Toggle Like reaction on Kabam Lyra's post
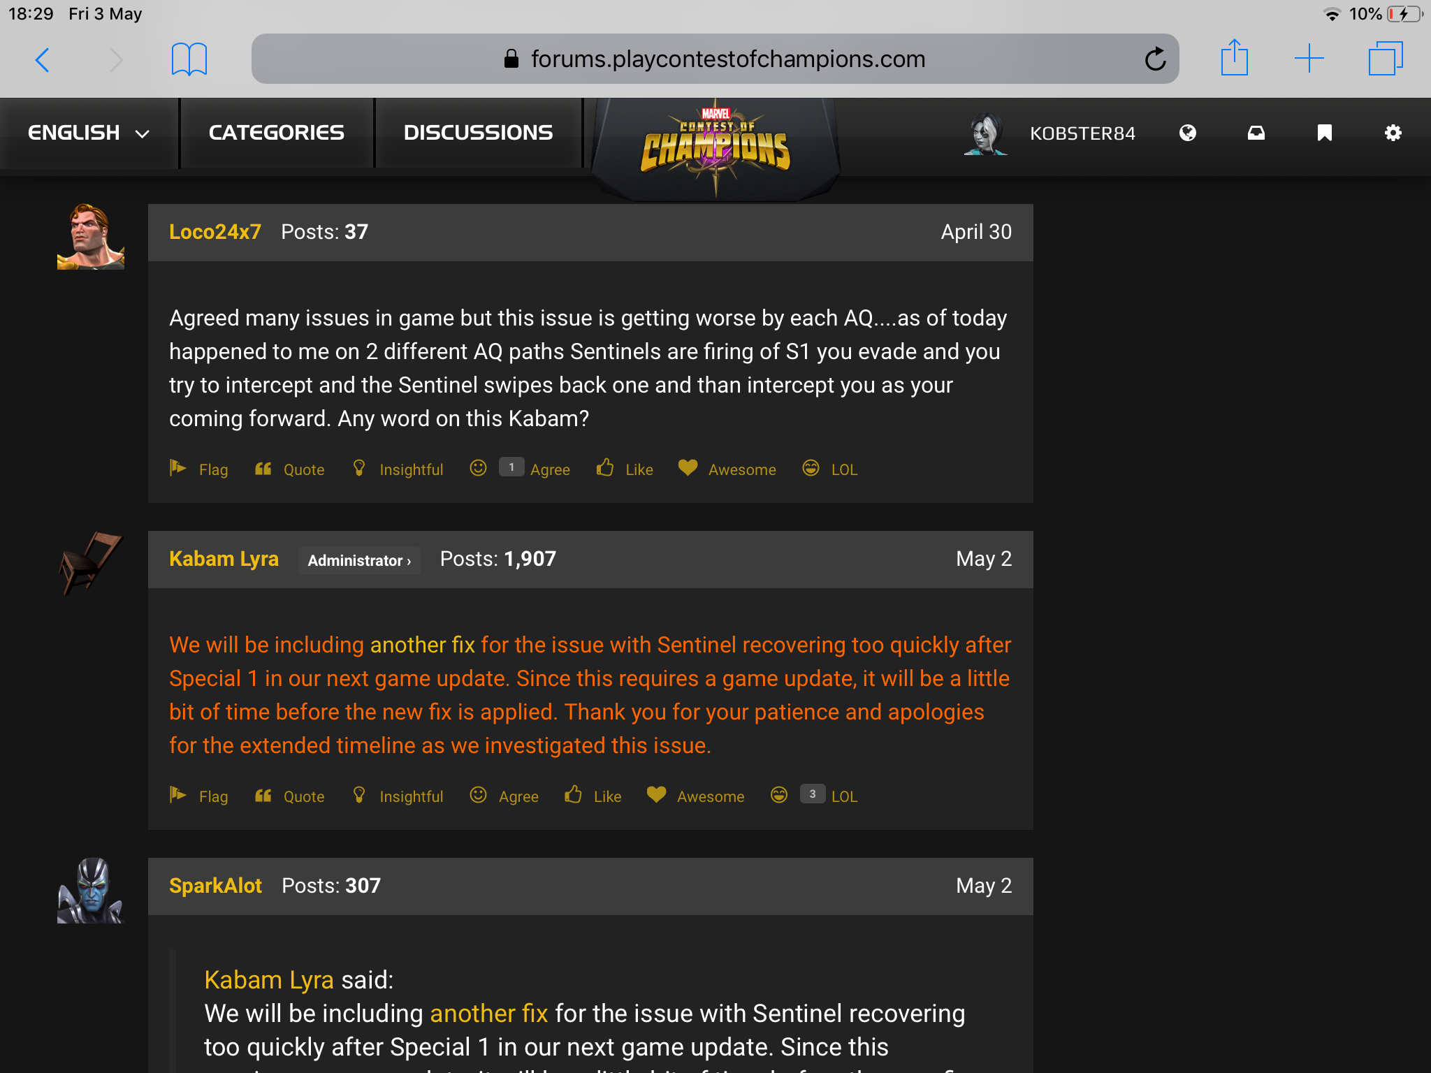The height and width of the screenshot is (1073, 1431). click(606, 796)
